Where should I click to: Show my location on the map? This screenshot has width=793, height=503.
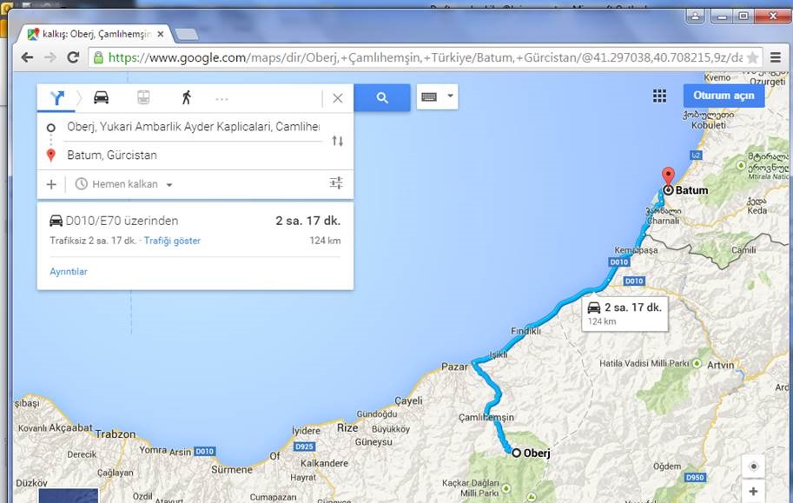754,467
